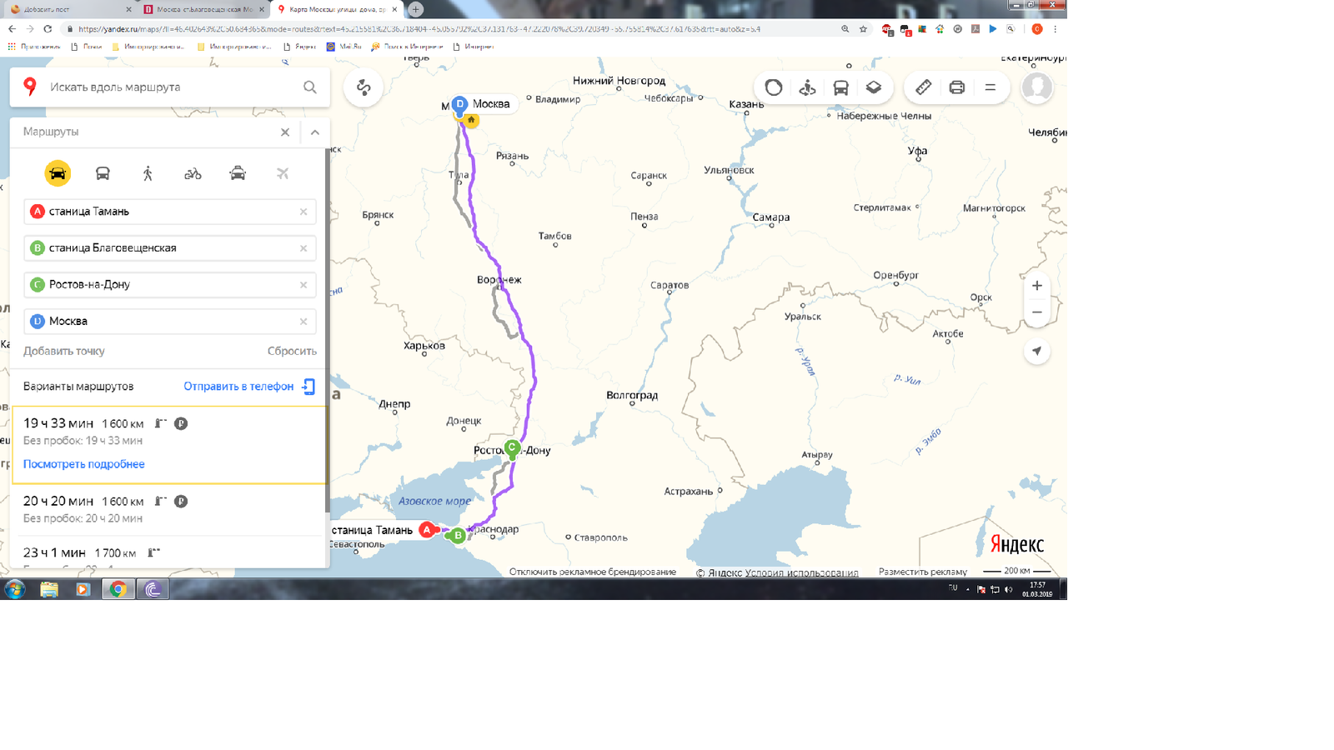Open the map menu with two lines

(x=990, y=87)
